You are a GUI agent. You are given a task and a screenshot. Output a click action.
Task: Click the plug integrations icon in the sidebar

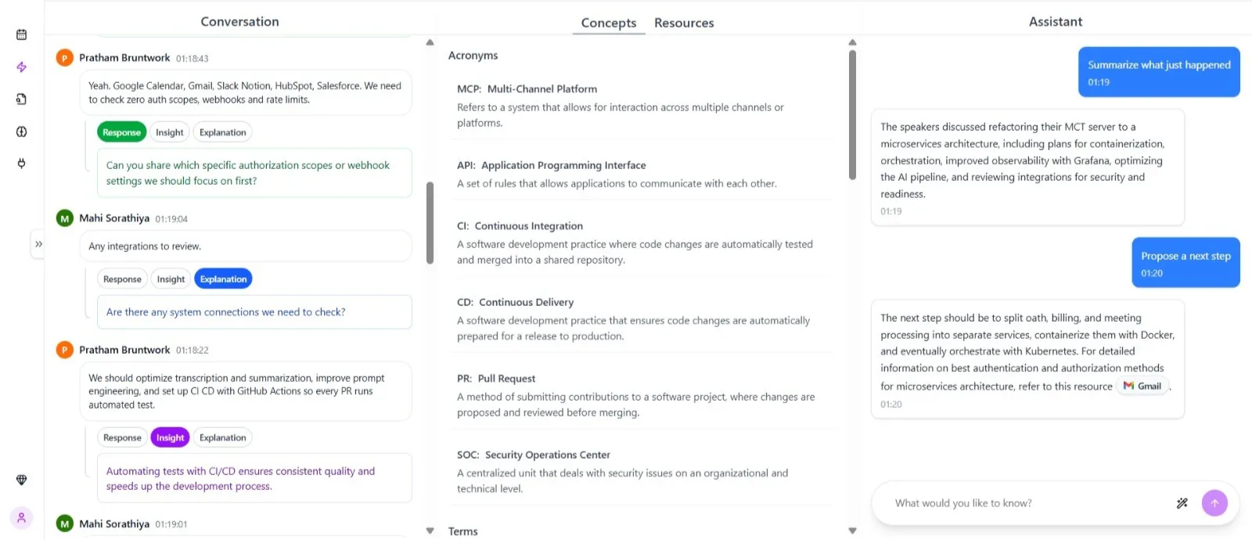click(21, 163)
